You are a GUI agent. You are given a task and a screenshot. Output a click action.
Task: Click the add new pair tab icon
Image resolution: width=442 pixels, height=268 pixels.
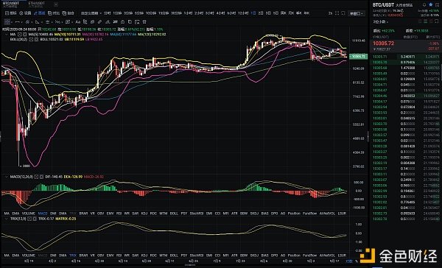[x=56, y=4]
